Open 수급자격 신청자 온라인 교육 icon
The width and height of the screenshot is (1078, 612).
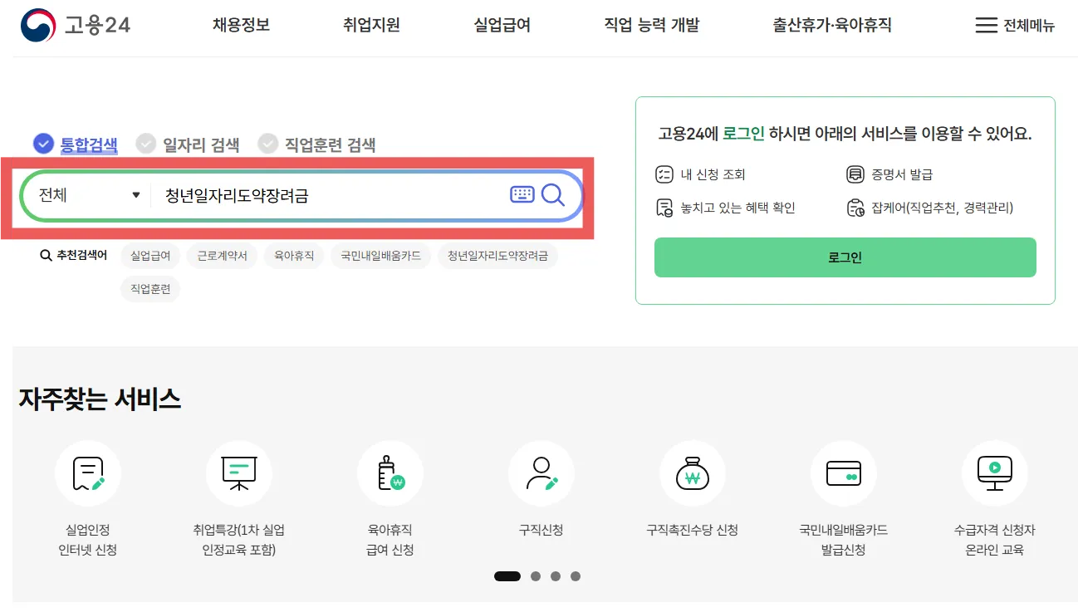[x=995, y=473]
